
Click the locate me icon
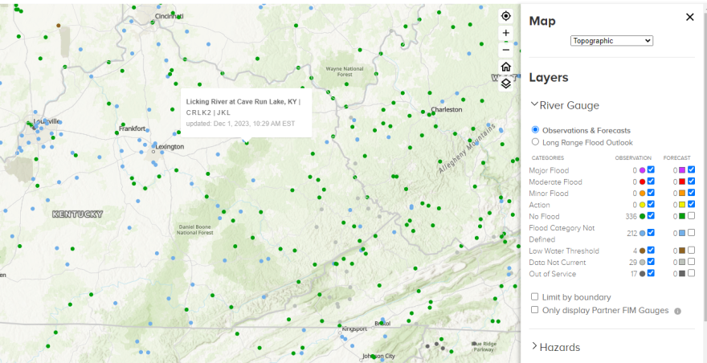(505, 16)
